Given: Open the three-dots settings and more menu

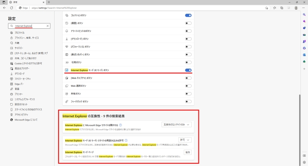Looking at the screenshot, I should pos(304,8).
